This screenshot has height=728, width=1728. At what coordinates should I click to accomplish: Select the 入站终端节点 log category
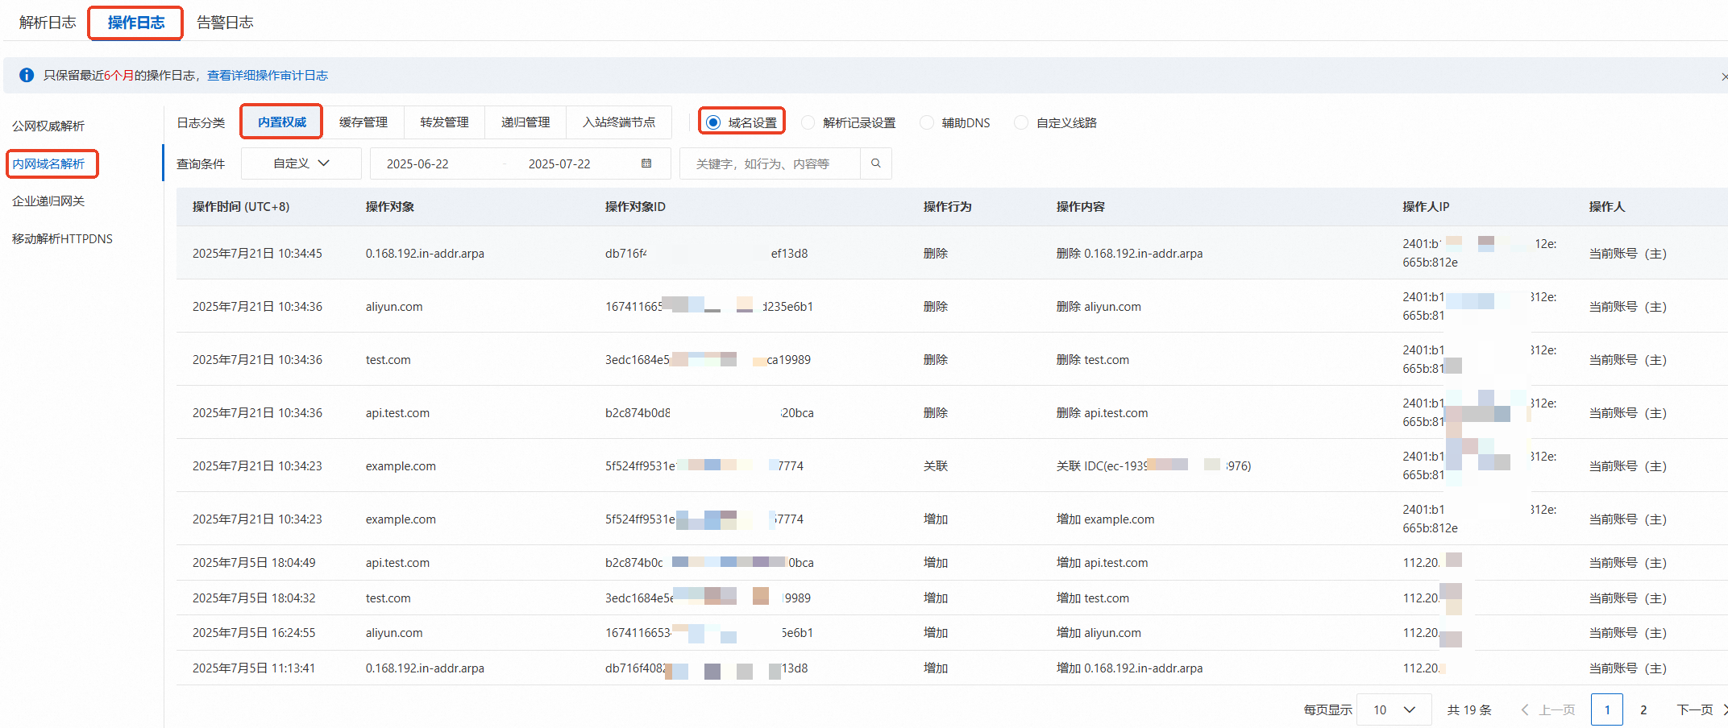coord(619,122)
